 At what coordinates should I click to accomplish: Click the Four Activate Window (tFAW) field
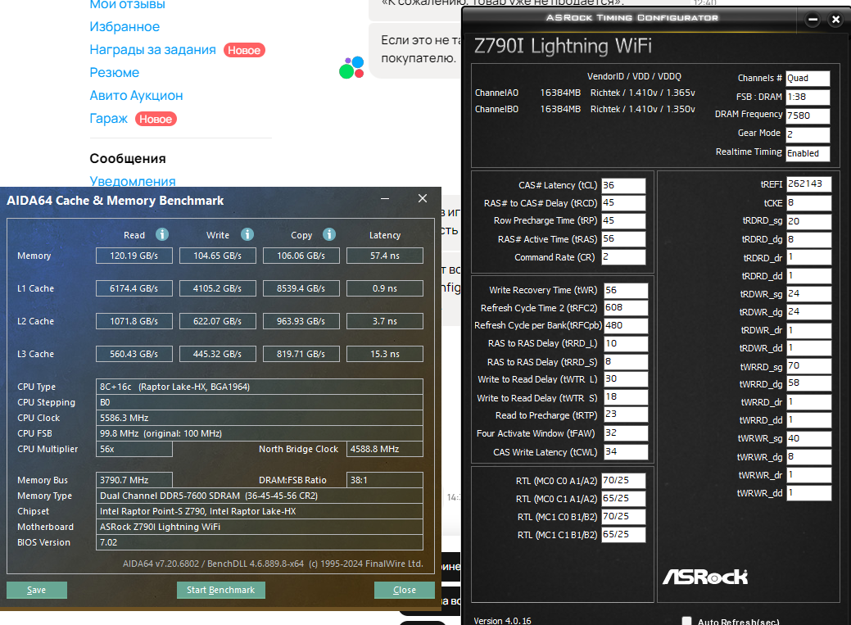tap(626, 433)
